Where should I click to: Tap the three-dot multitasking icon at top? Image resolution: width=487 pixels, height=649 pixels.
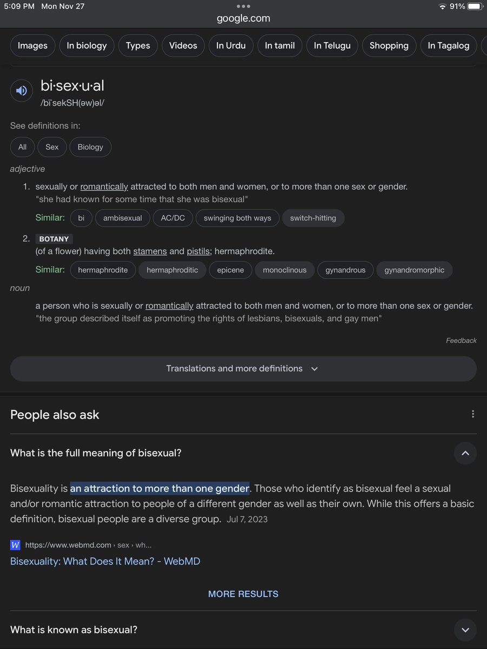pyautogui.click(x=243, y=6)
